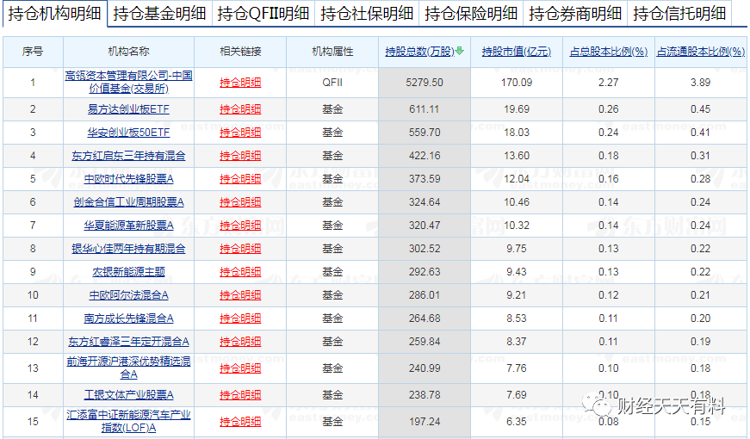Click the 序号 column header
Screen dimensions: 750x439
pyautogui.click(x=33, y=51)
